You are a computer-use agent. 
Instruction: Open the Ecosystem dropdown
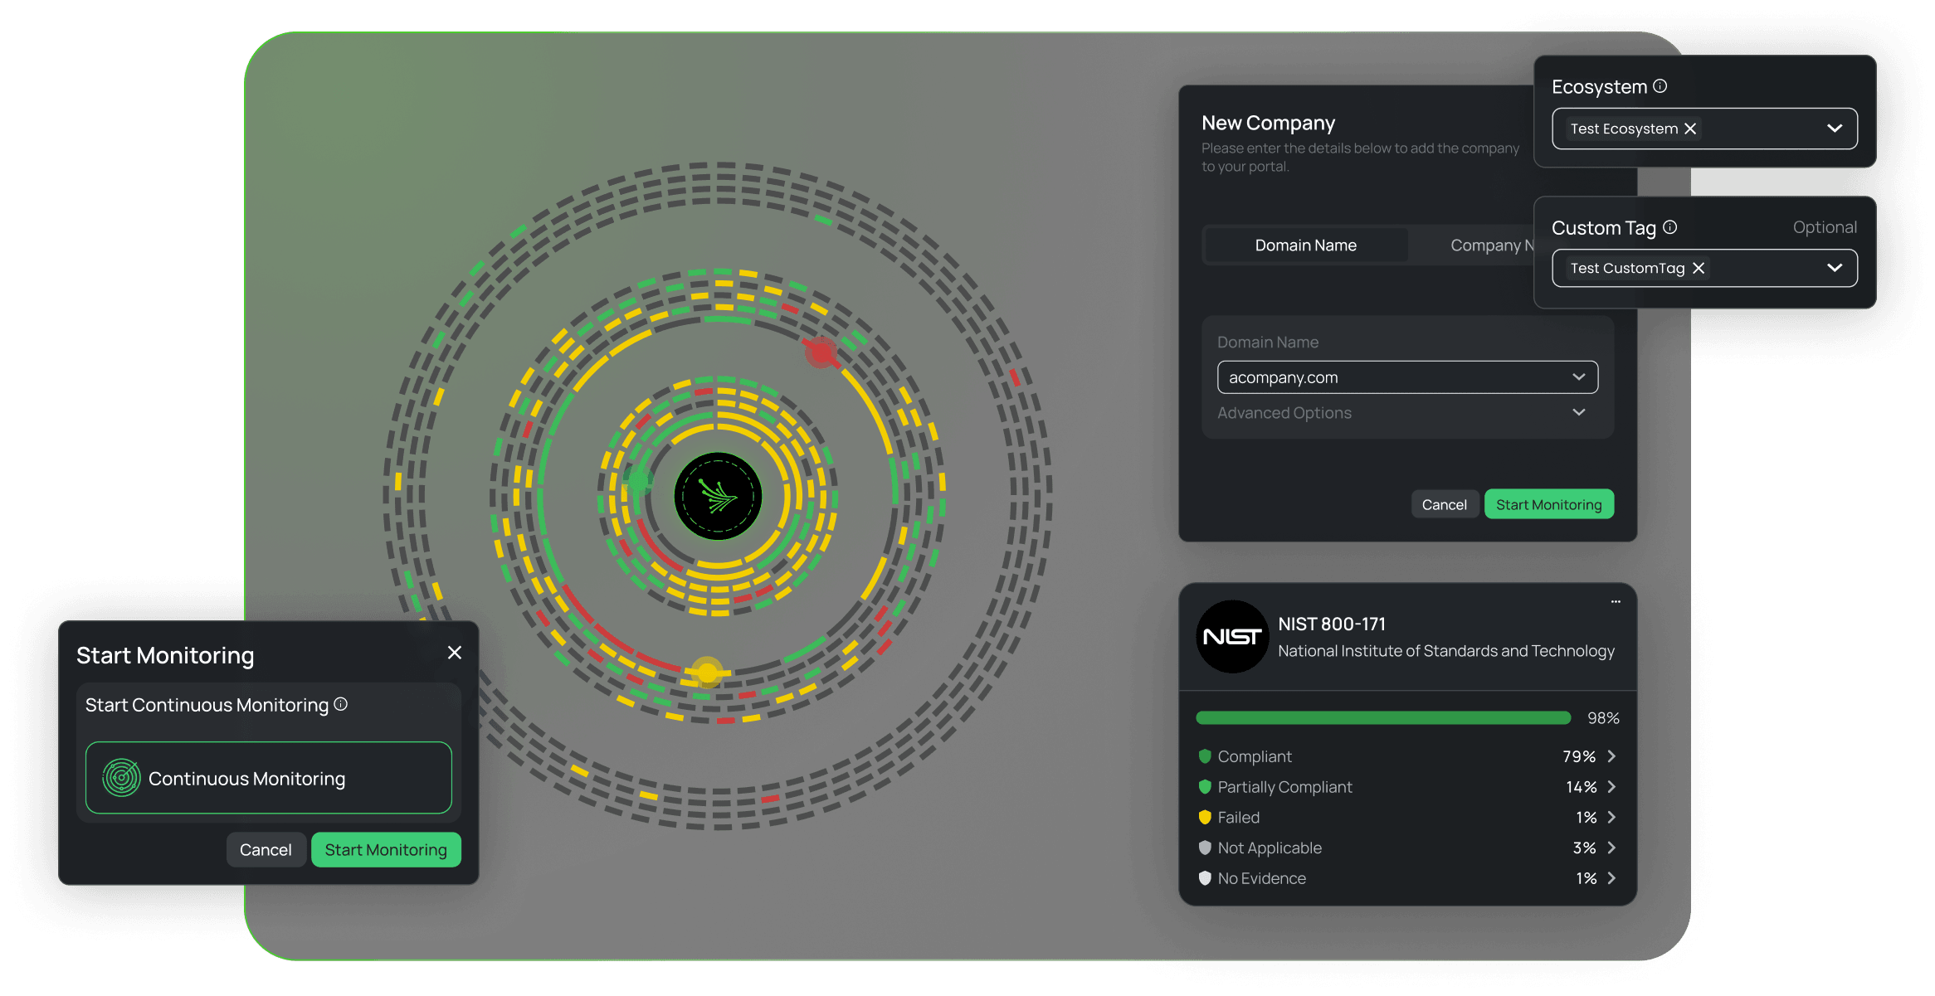(x=1834, y=129)
